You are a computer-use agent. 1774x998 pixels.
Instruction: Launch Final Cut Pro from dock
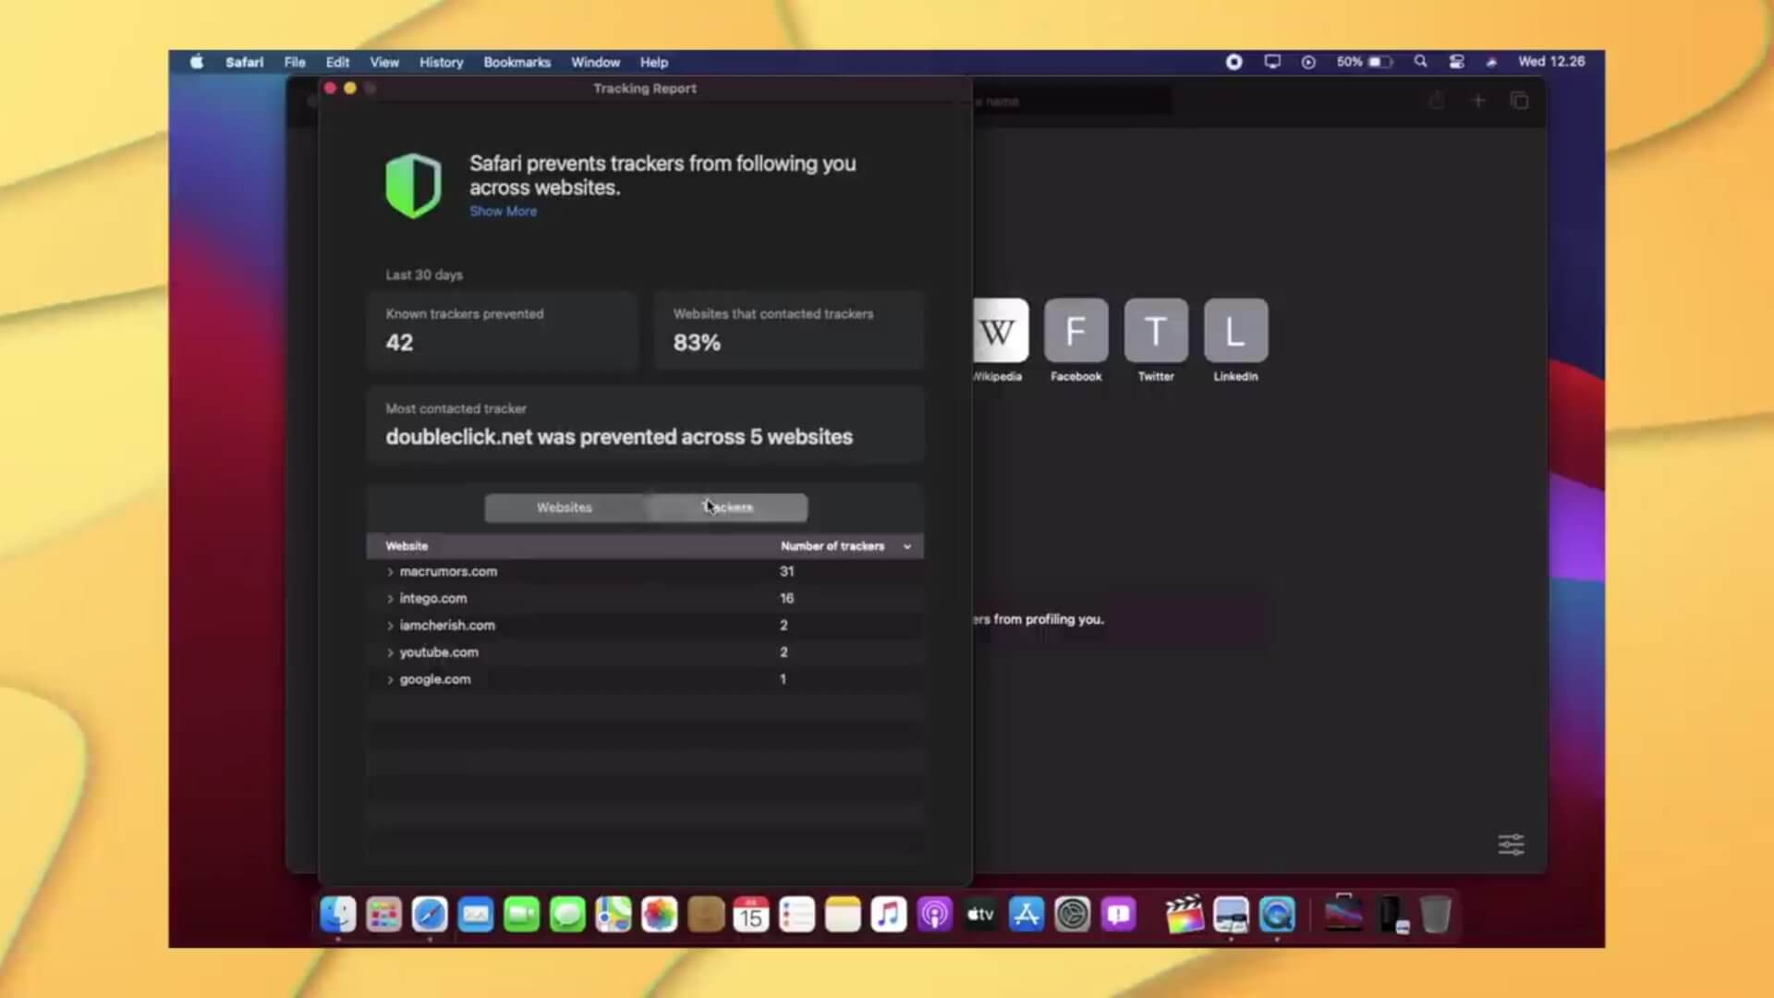click(x=1185, y=915)
